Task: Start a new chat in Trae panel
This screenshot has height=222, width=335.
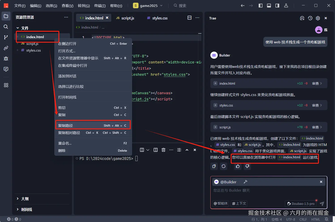Action: (302, 18)
